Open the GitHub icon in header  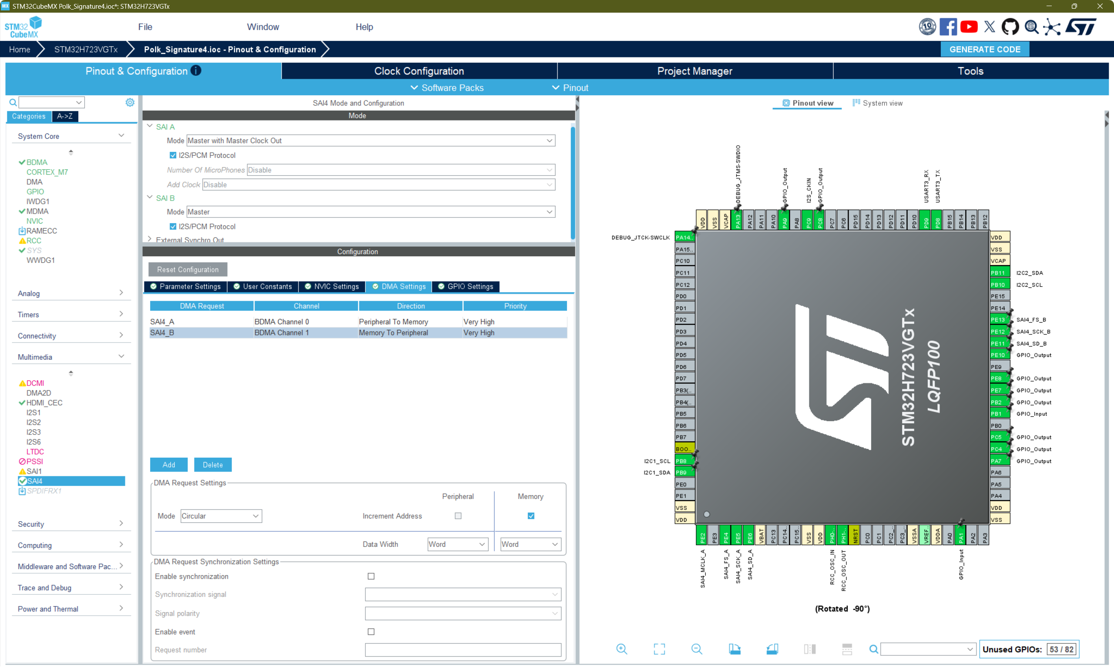pos(1010,27)
